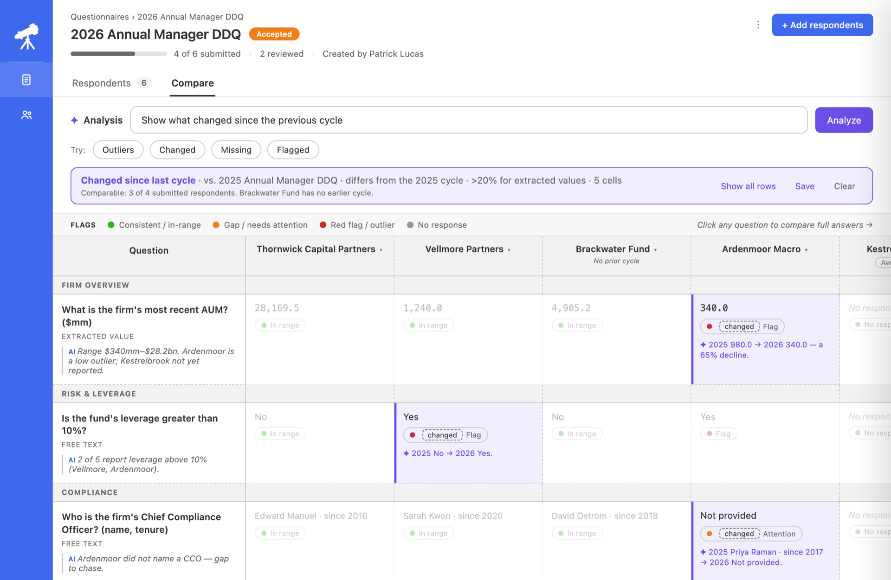
Task: Click compare full answers hint text
Action: click(x=785, y=225)
